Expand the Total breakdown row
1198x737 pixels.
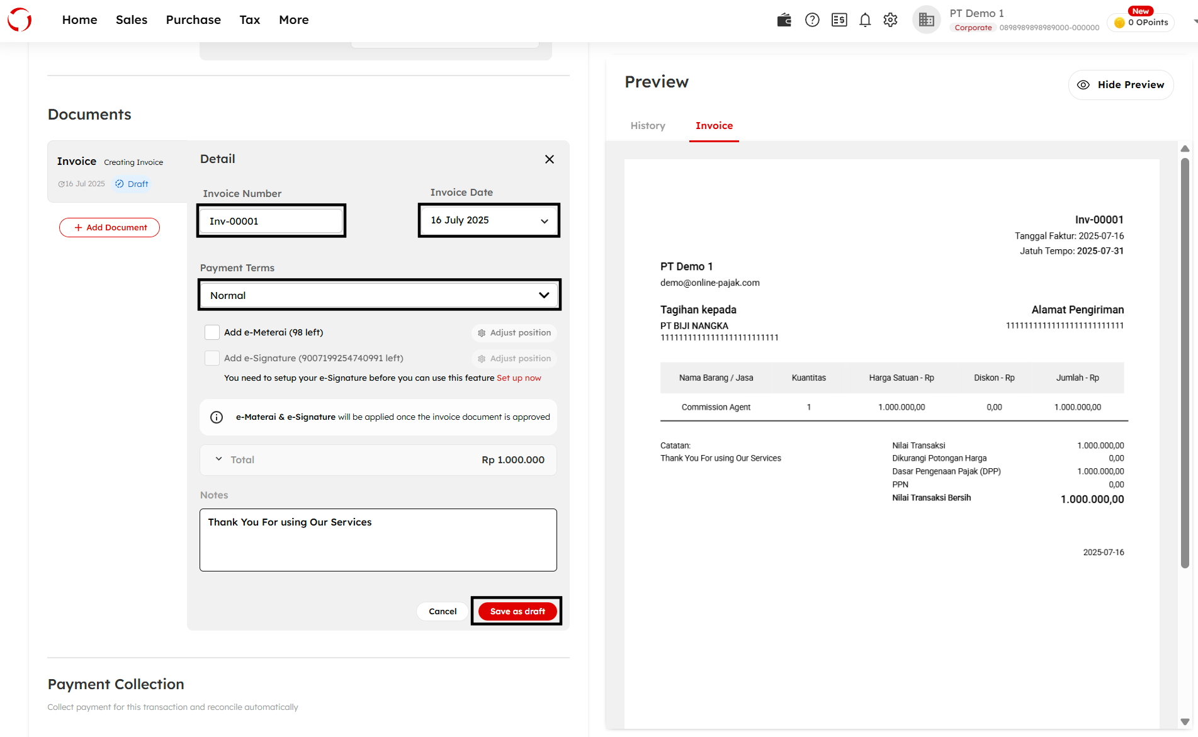pos(219,459)
